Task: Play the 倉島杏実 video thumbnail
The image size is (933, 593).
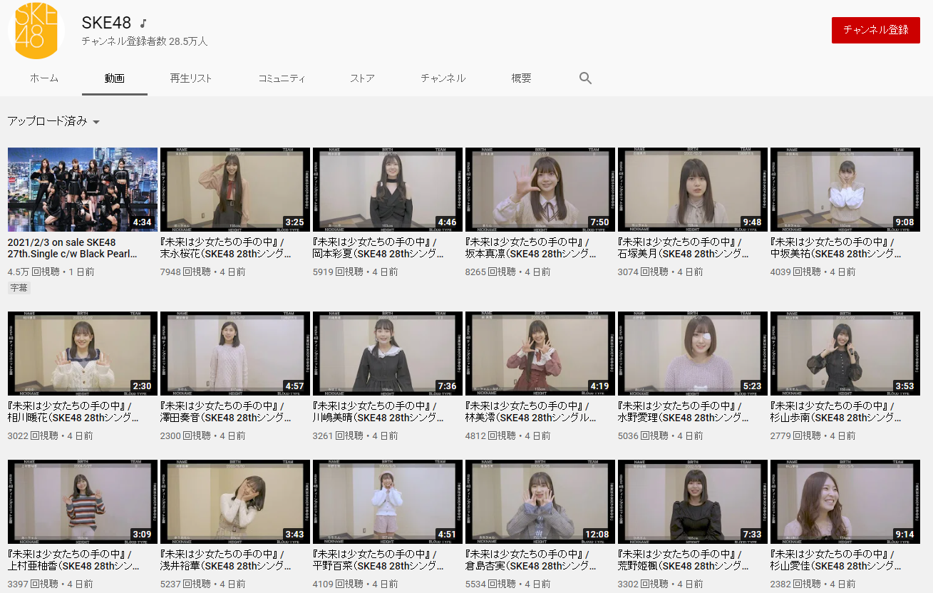Action: [540, 502]
